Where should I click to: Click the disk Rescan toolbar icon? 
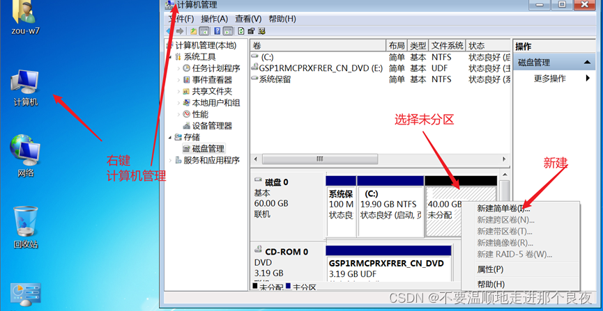coord(252,31)
